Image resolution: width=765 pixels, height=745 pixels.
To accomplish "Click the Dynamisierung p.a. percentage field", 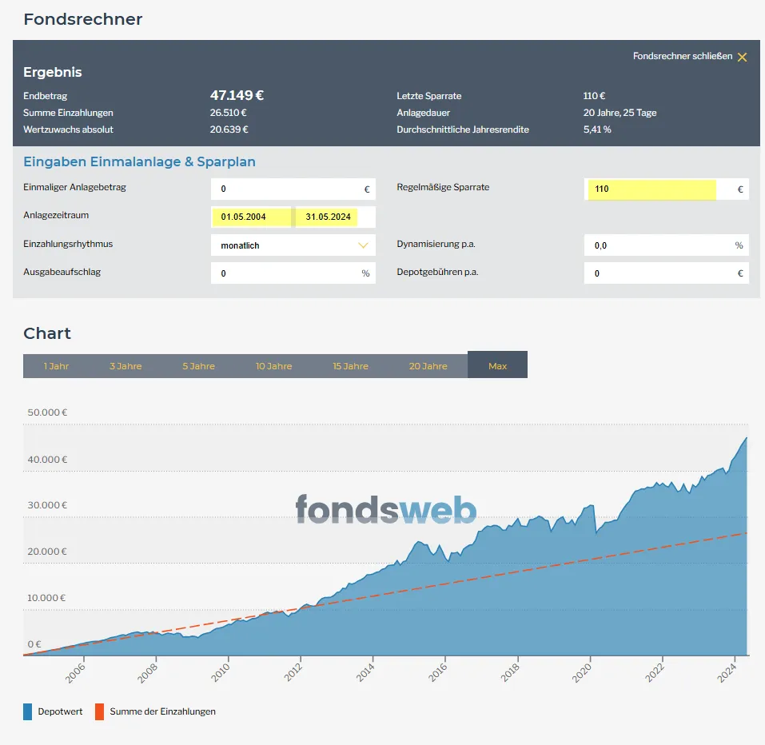I will (x=659, y=245).
